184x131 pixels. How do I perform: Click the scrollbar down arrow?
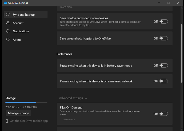click(x=182, y=129)
